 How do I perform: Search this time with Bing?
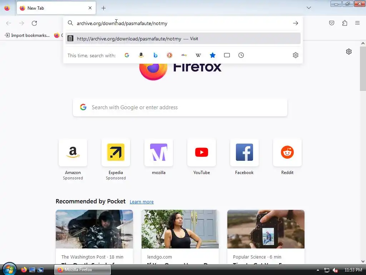(155, 55)
